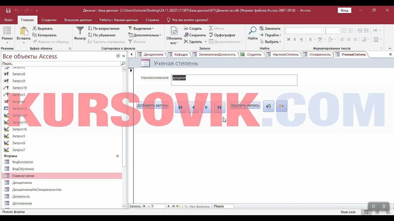Click Что вы хотите сделать search box

click(187, 20)
